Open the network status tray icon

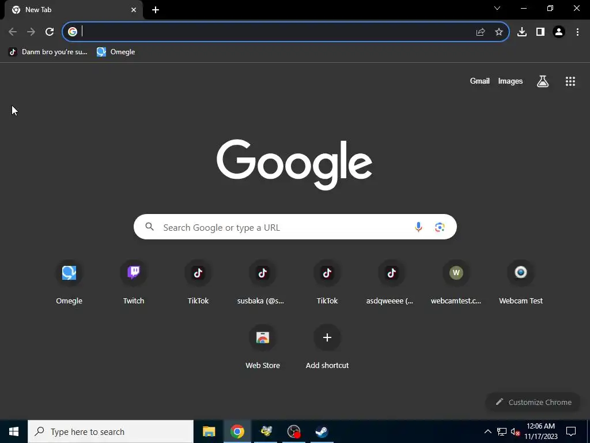point(502,431)
